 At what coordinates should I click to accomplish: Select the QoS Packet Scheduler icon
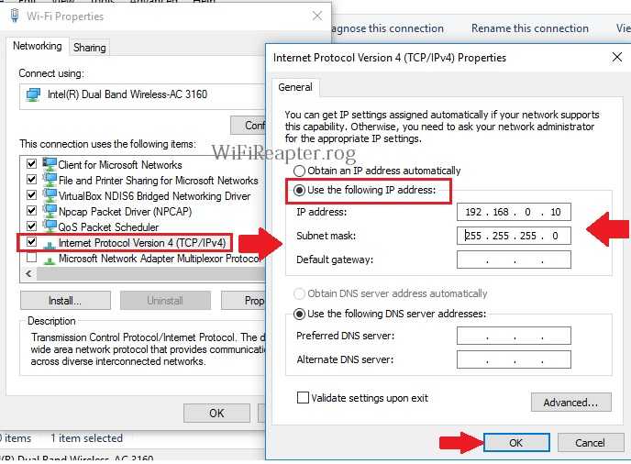coord(50,227)
